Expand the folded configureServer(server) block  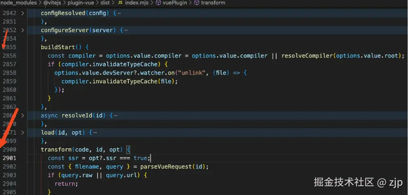pos(23,30)
